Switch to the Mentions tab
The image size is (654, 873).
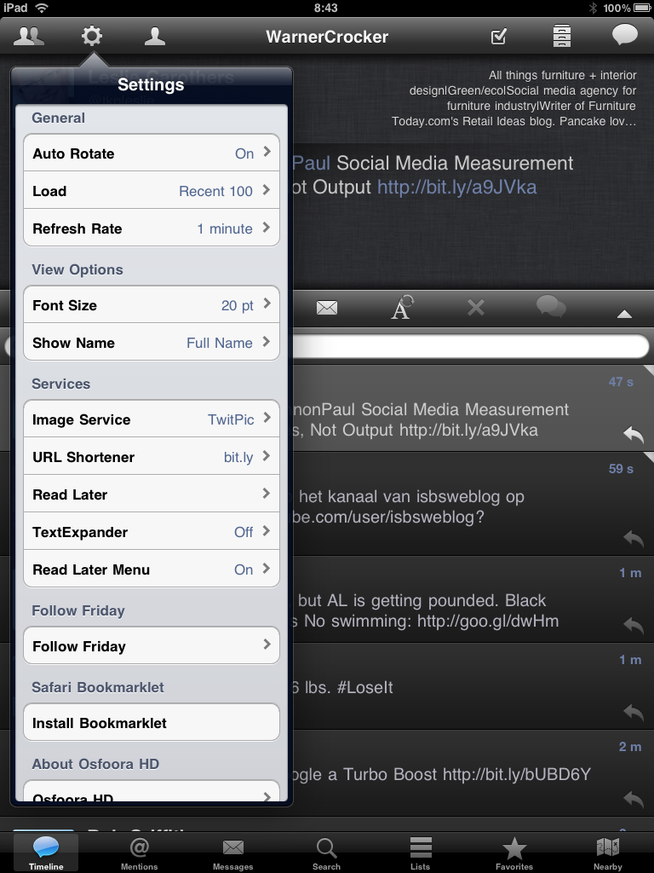click(140, 853)
